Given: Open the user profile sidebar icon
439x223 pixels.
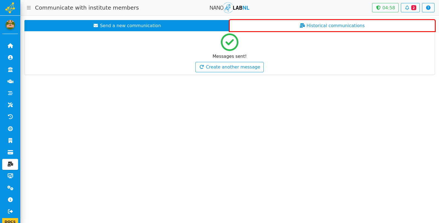Looking at the screenshot, I should [x=10, y=58].
